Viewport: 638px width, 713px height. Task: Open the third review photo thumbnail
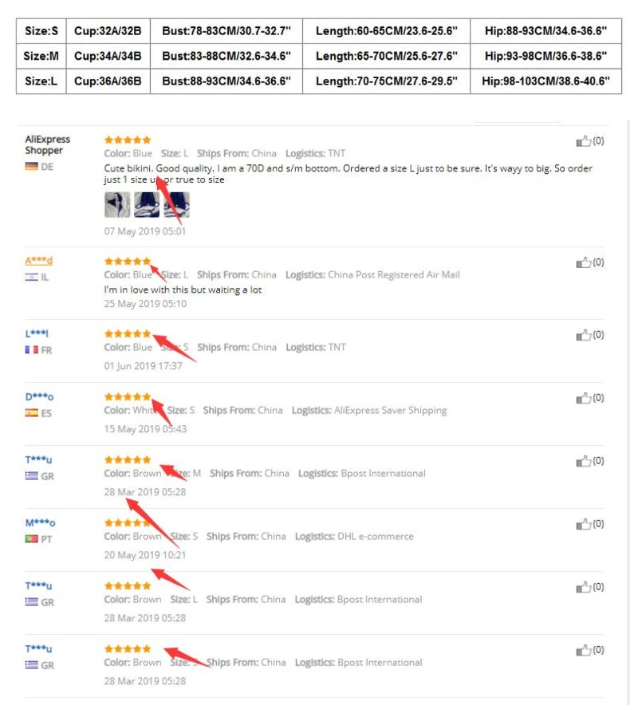pyautogui.click(x=176, y=205)
